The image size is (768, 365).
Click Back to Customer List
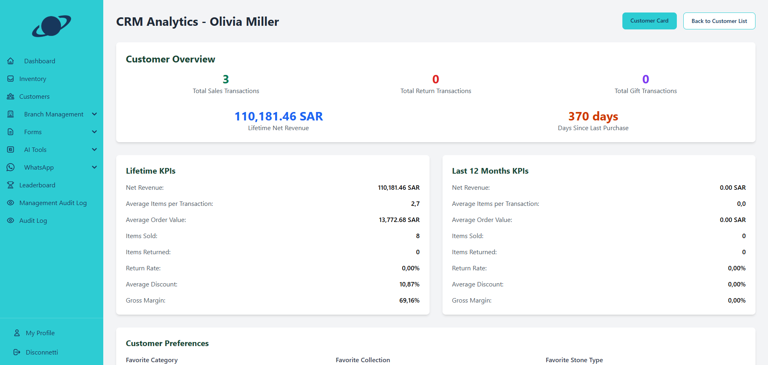pyautogui.click(x=719, y=21)
